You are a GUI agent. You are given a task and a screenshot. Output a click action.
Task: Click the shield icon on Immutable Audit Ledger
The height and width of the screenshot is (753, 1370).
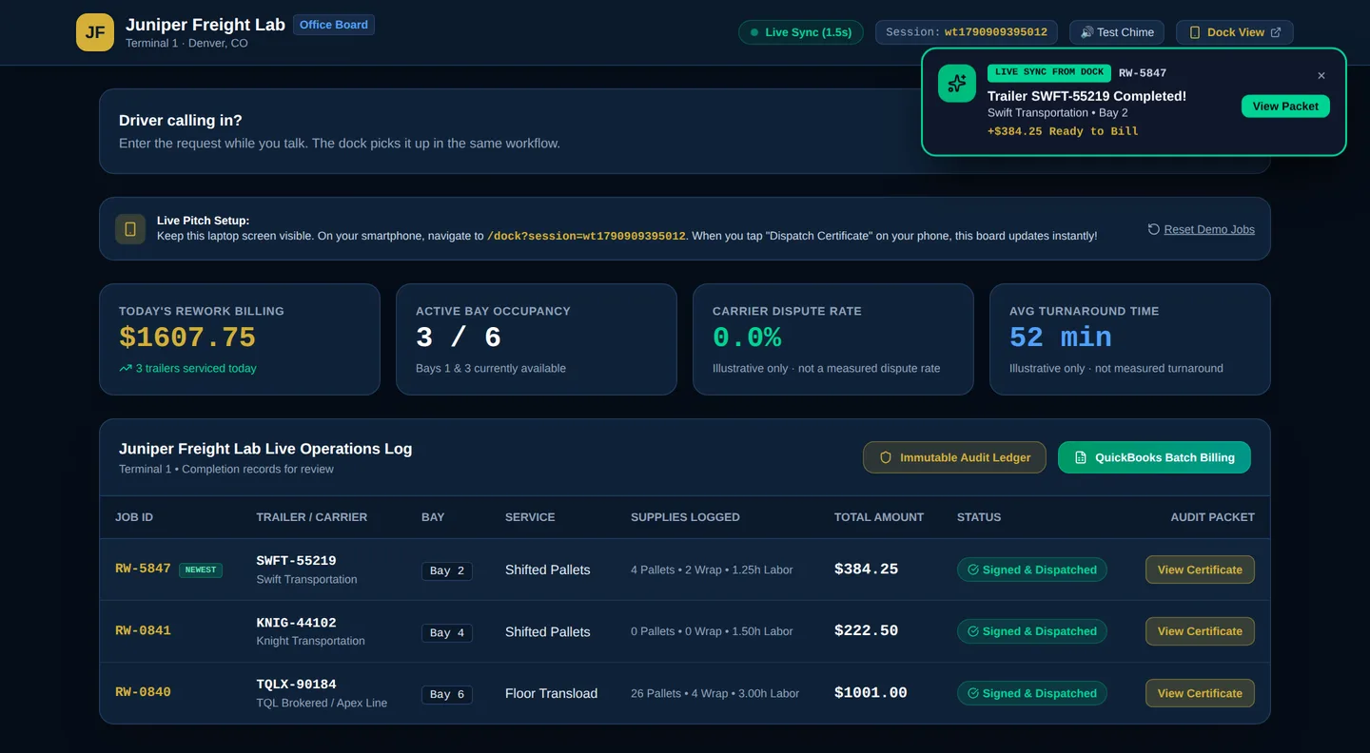point(886,457)
